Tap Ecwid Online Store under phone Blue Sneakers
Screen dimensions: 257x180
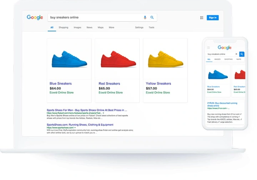pyautogui.click(x=214, y=92)
